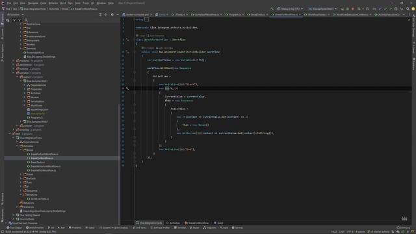Click the quick-action hammer icon in editor gutter

click(x=127, y=88)
